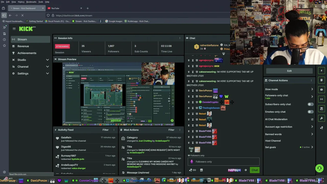Screen dimensions: 327x184
Task: Select Achievements in dashboard sidebar
Action: pyautogui.click(x=31, y=53)
